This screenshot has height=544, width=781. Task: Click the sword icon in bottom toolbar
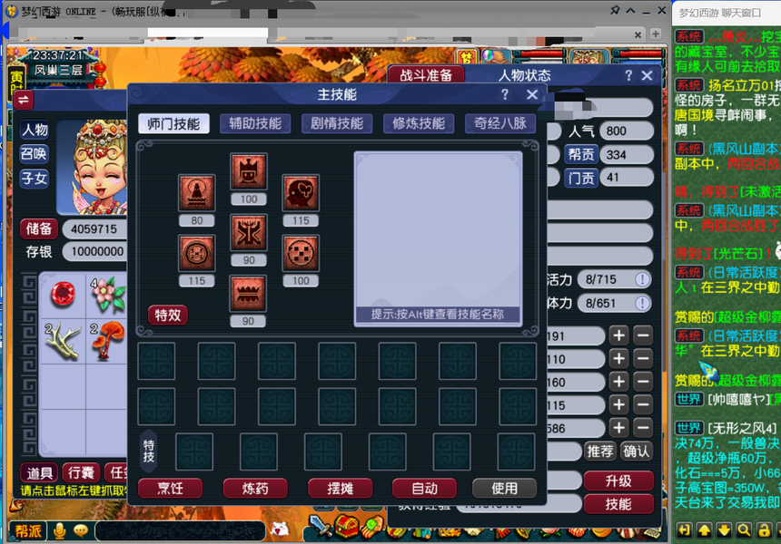(x=320, y=527)
